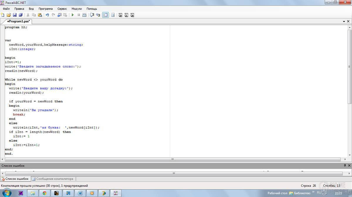Stop program execution

coord(79,15)
